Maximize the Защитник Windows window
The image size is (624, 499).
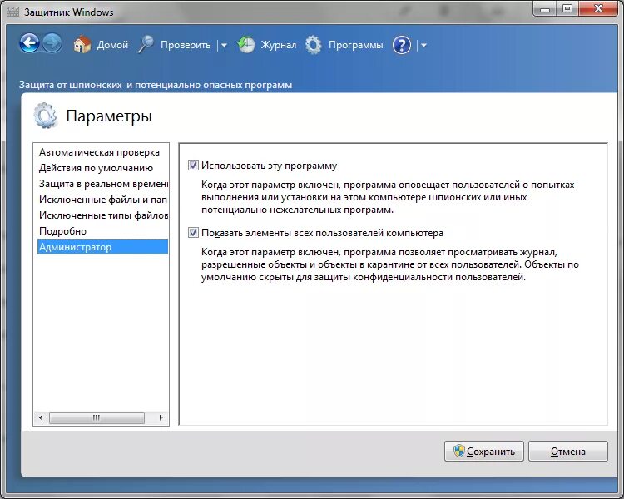pyautogui.click(x=567, y=9)
